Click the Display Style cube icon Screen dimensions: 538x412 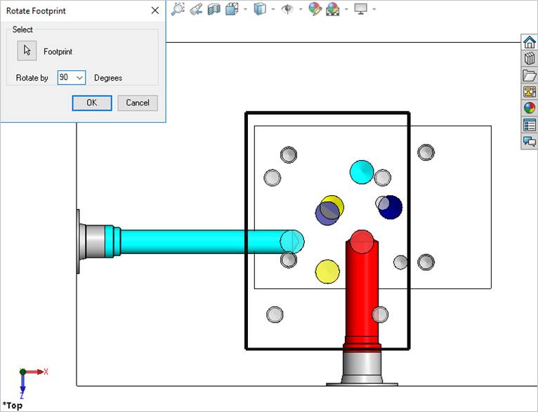260,9
